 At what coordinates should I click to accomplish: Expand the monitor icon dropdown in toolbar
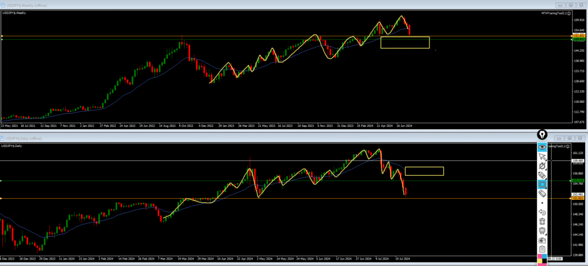coord(546,234)
